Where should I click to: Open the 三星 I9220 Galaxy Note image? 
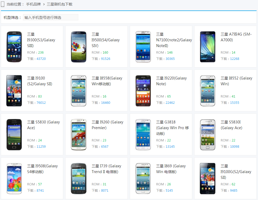click(143, 91)
